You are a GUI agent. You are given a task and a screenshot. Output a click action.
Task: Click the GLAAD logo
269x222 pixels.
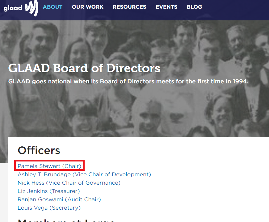coord(21,8)
